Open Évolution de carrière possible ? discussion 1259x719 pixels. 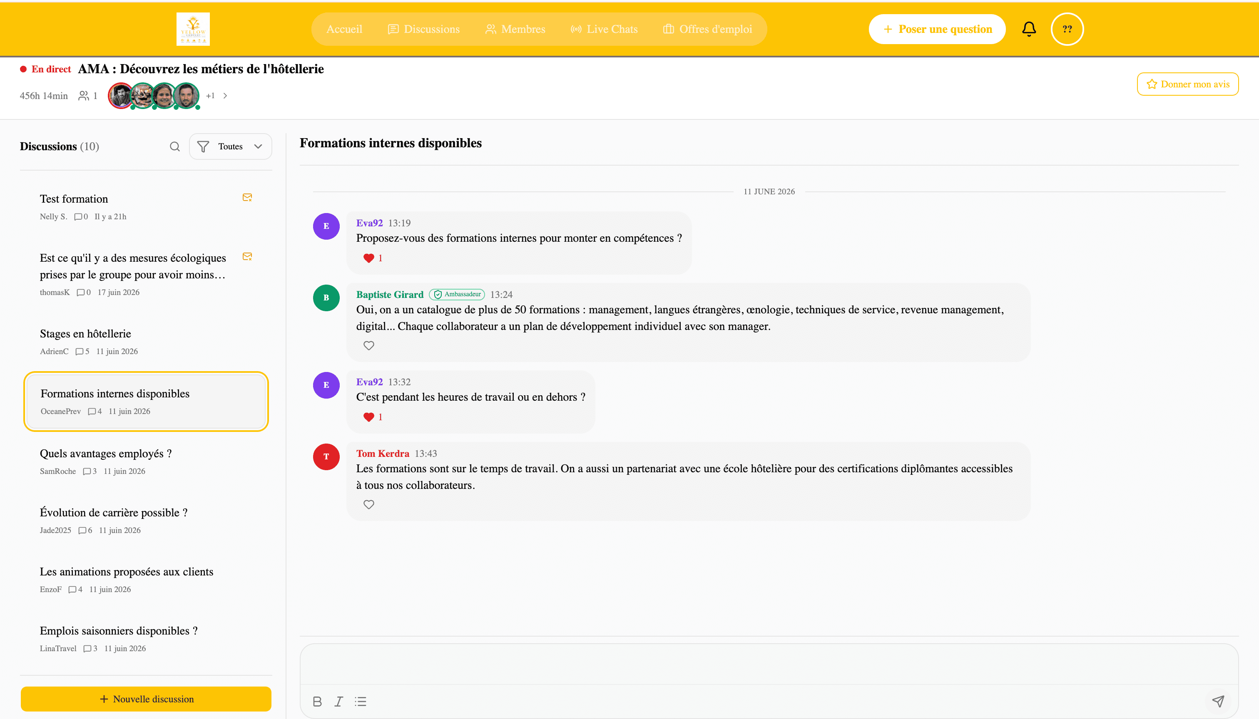(x=146, y=521)
